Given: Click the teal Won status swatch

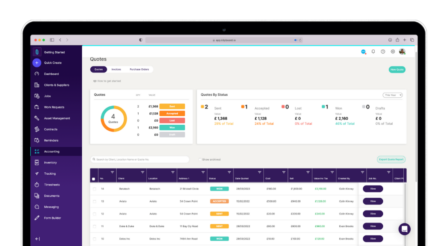Looking at the screenshot, I should 323,106.
